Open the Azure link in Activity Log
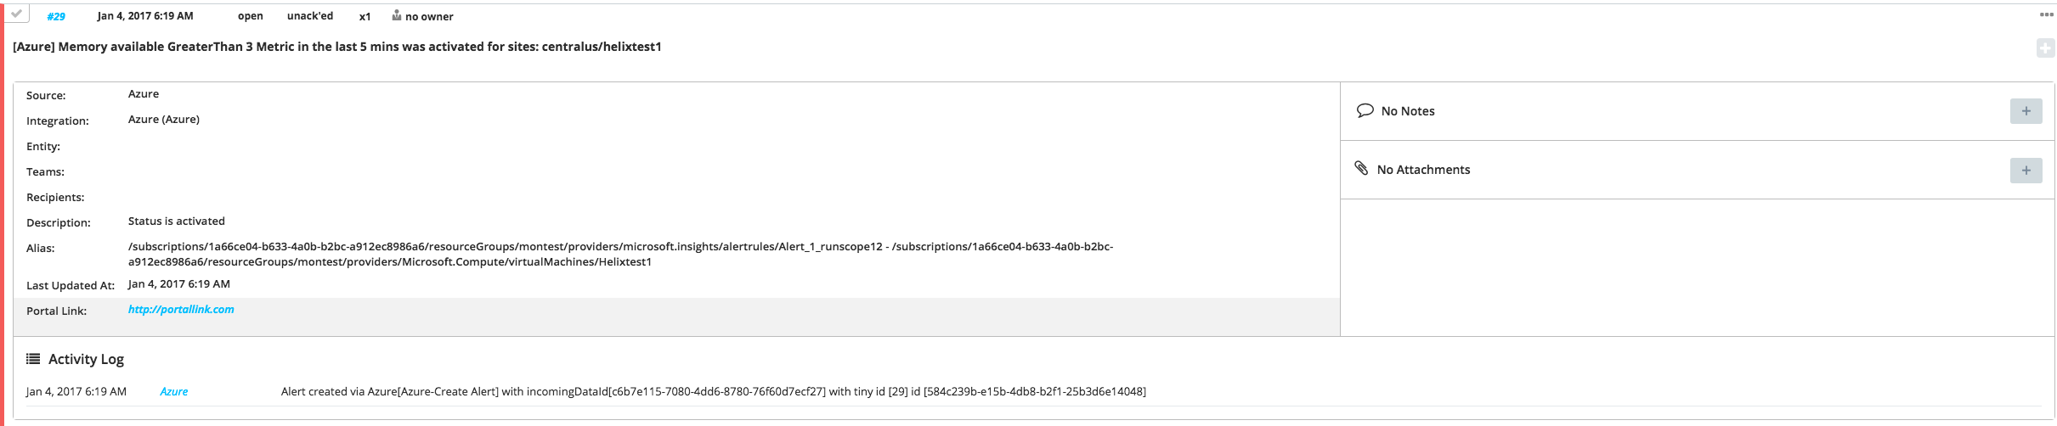Image resolution: width=2057 pixels, height=426 pixels. [x=174, y=391]
